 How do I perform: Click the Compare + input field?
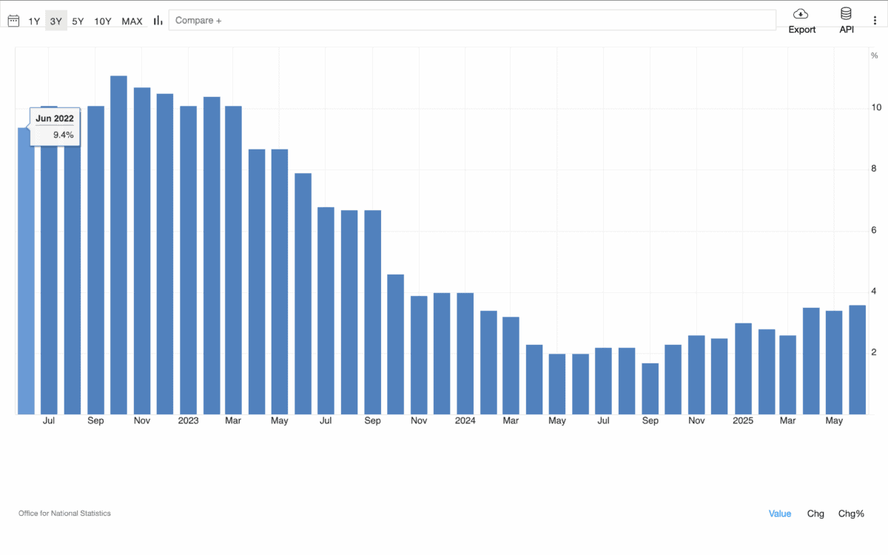coord(471,20)
